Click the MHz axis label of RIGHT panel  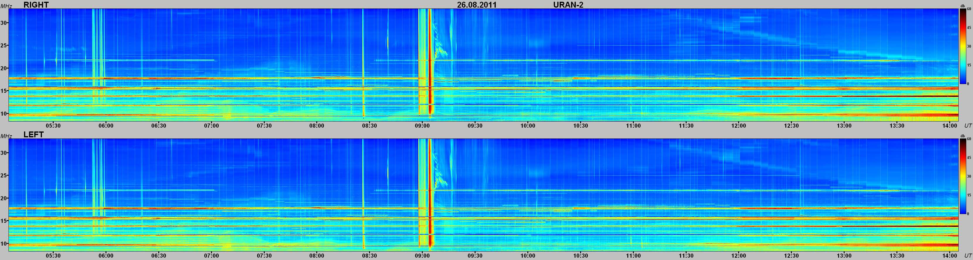coord(6,6)
